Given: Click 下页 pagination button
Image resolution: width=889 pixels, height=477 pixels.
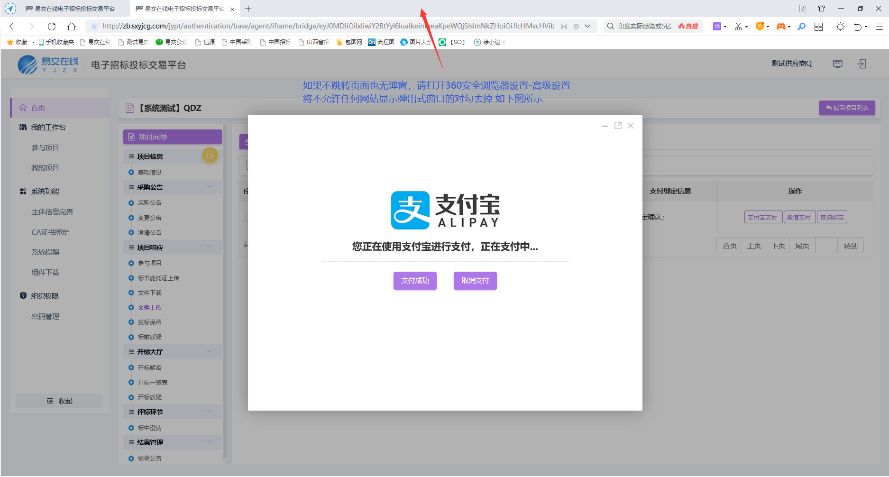Looking at the screenshot, I should point(778,246).
